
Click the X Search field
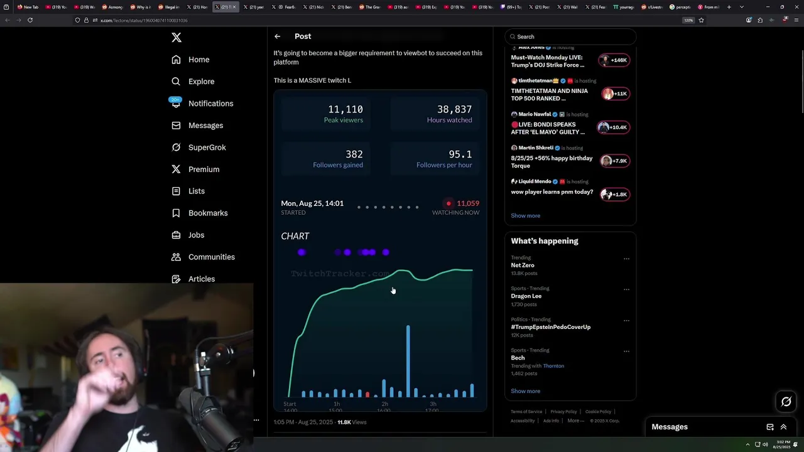[570, 36]
